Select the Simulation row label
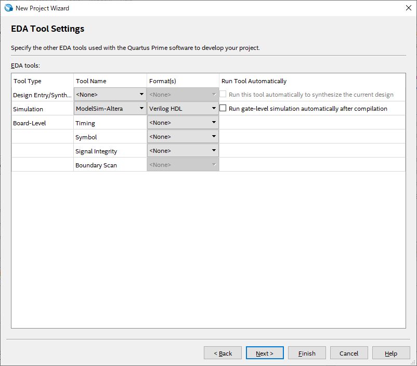 [28, 109]
